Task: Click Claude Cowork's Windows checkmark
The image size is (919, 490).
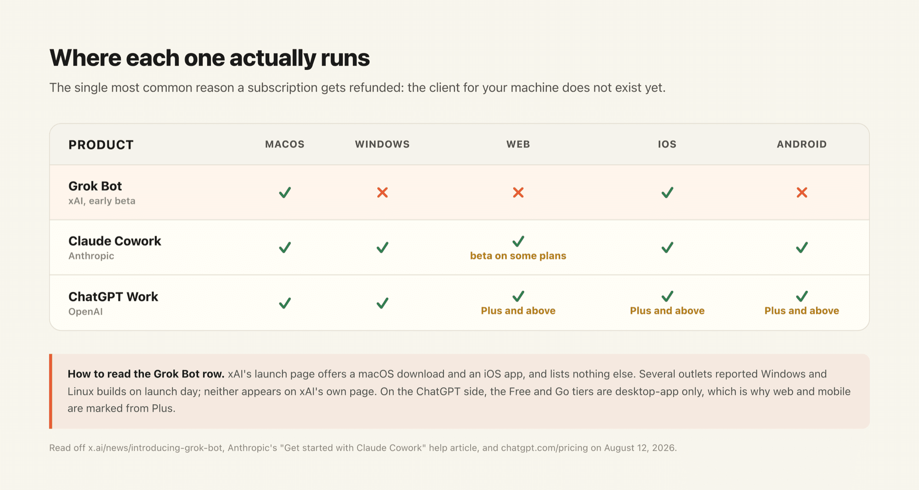Action: [382, 247]
